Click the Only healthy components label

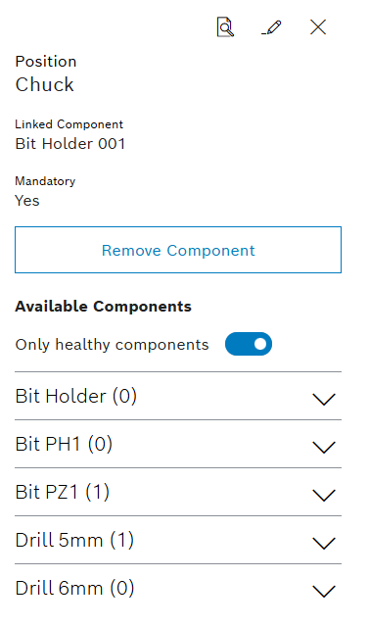tap(112, 345)
